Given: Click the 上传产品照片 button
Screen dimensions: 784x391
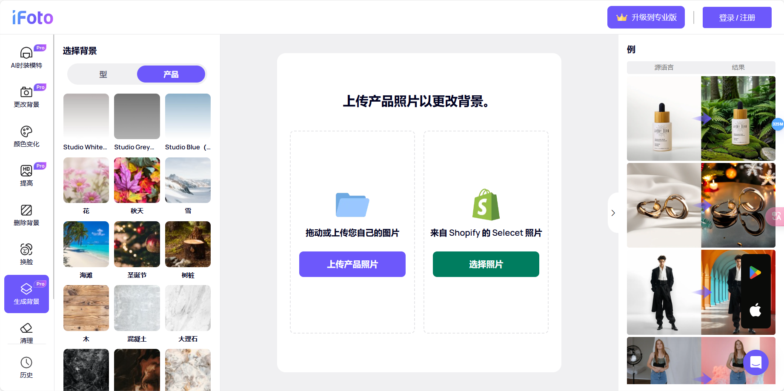Looking at the screenshot, I should (352, 264).
